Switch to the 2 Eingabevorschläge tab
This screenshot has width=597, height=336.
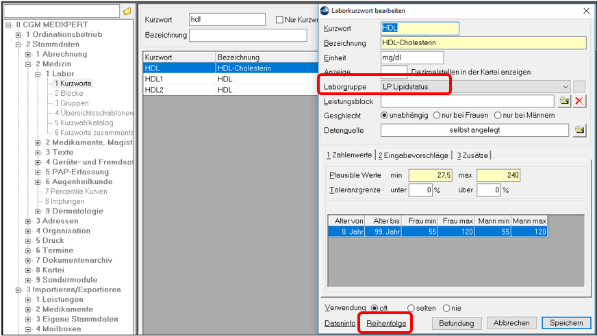pos(413,155)
